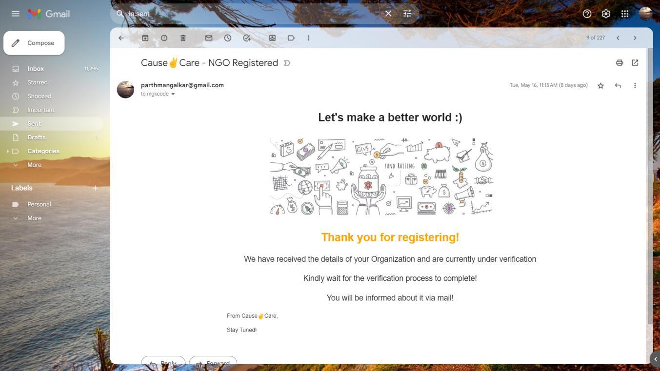Click the Move to icon
The height and width of the screenshot is (371, 660).
tap(272, 38)
